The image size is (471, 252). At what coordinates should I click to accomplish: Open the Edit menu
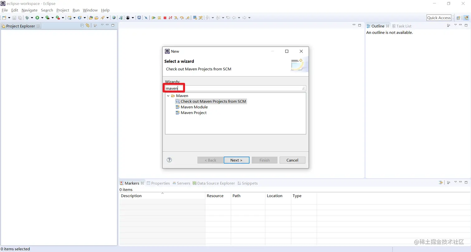coord(15,10)
